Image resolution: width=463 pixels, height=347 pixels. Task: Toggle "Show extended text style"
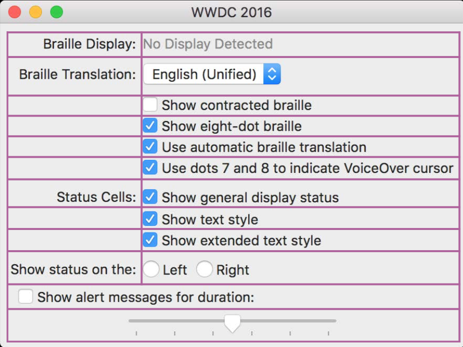(150, 240)
